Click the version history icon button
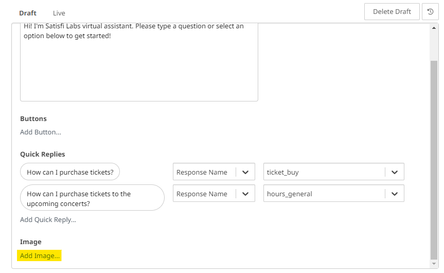The height and width of the screenshot is (273, 444). [x=430, y=12]
